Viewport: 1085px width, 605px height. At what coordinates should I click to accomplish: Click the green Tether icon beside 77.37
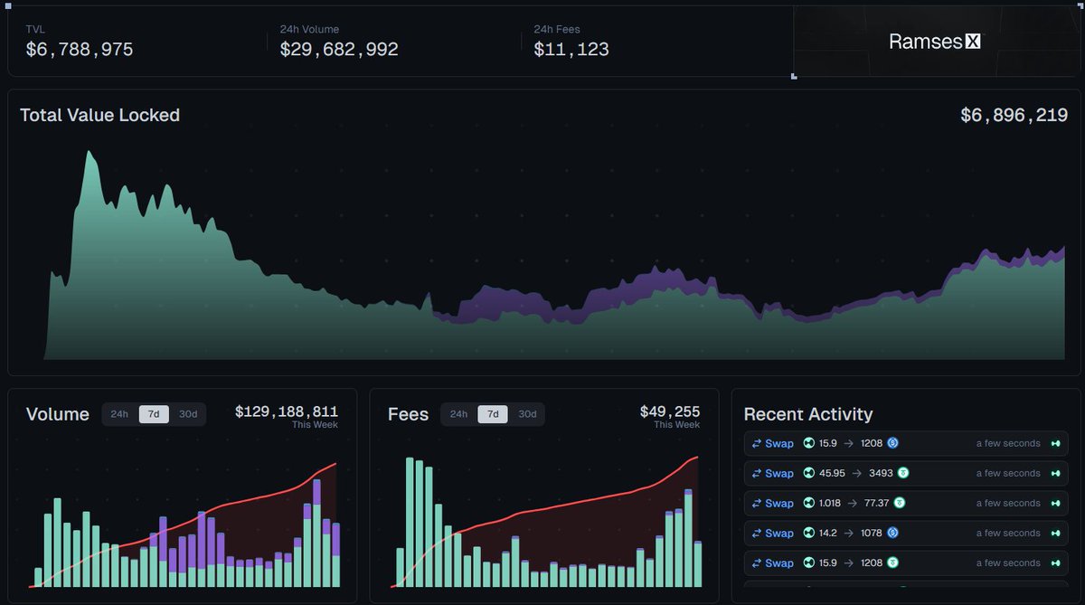(x=899, y=503)
